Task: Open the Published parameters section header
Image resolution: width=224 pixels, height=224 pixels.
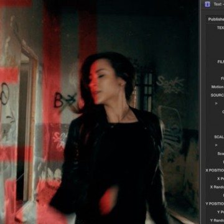Action: pos(215,19)
